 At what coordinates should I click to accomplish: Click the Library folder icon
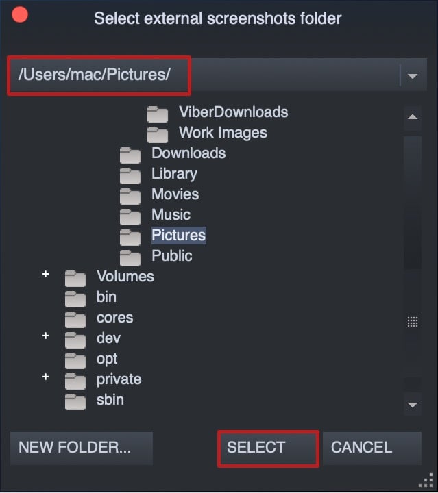tap(130, 176)
